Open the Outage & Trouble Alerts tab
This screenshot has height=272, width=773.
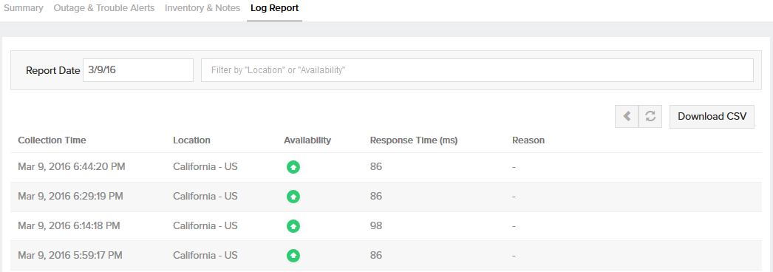(103, 8)
